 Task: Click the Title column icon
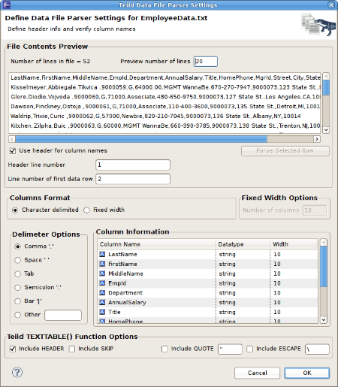coord(102,312)
